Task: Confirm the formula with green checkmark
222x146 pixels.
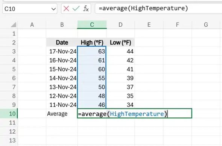Action: coord(76,9)
